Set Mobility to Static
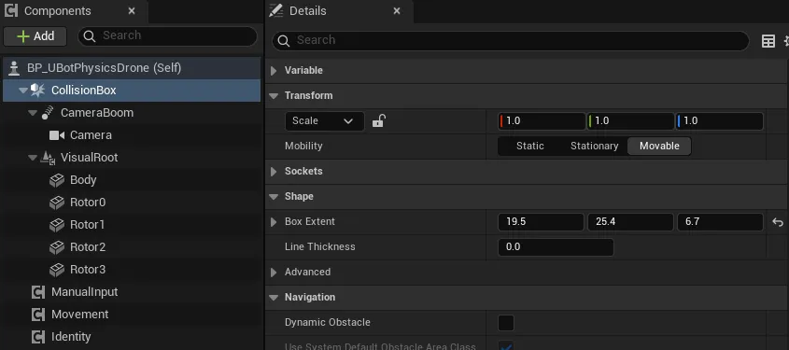789x350 pixels. point(529,147)
